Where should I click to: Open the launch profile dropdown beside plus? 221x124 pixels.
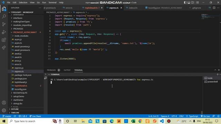pos(220,74)
